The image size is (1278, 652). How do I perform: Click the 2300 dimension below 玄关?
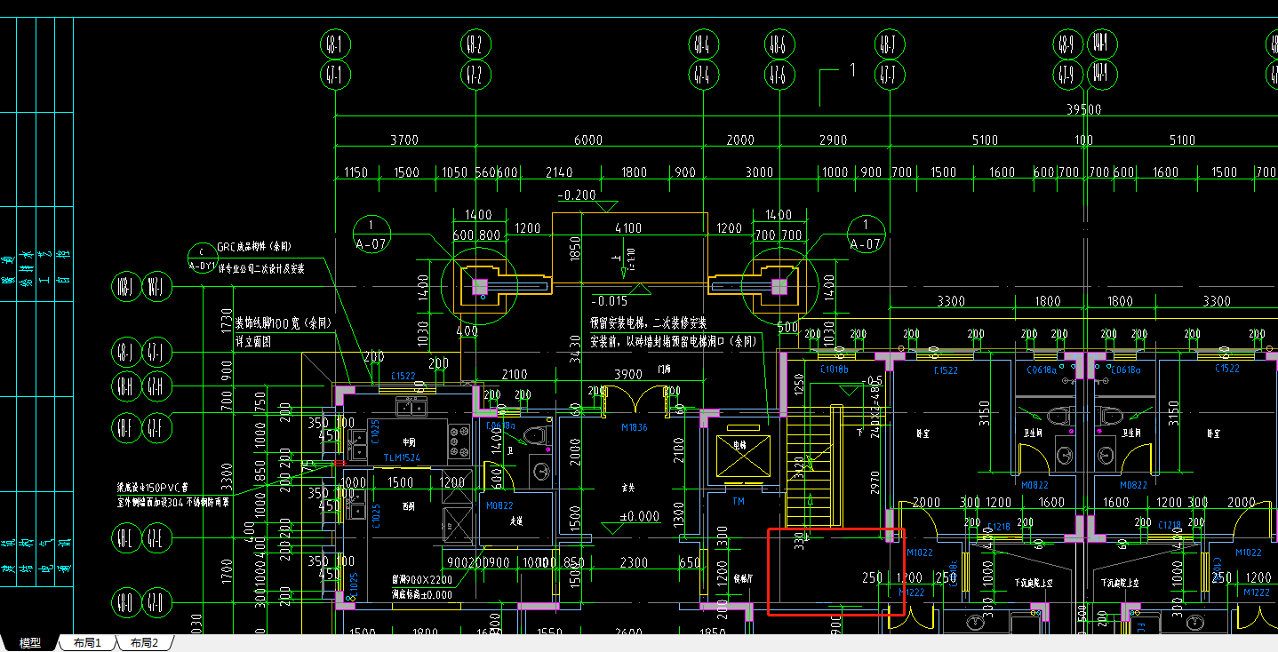634,562
